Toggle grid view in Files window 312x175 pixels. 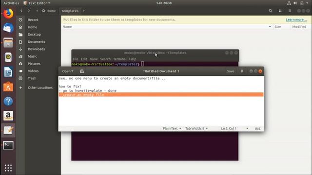(280, 11)
